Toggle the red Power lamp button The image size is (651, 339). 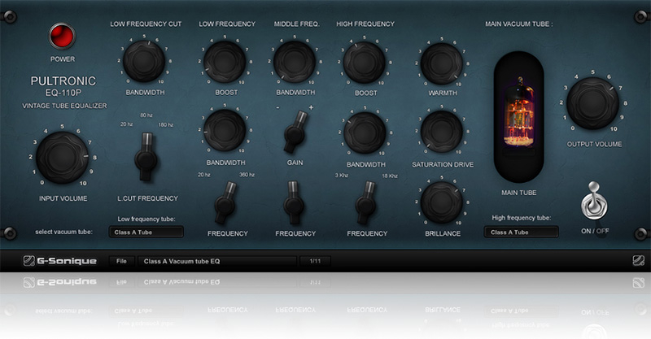click(63, 36)
